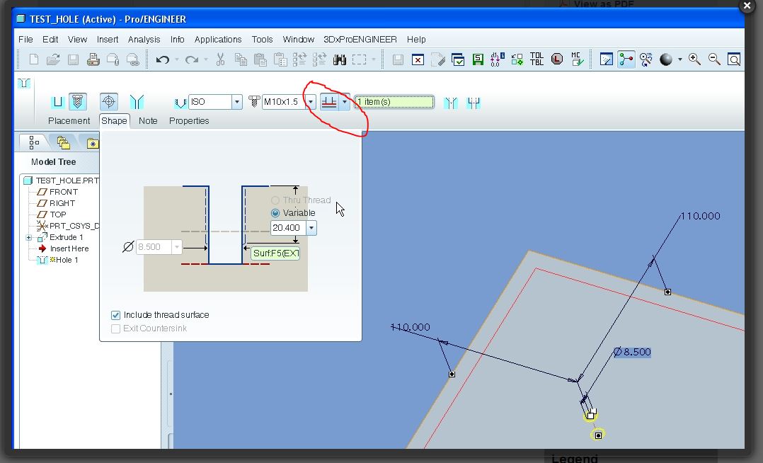Toggle Include thread surface checkbox
The width and height of the screenshot is (763, 463).
click(116, 315)
